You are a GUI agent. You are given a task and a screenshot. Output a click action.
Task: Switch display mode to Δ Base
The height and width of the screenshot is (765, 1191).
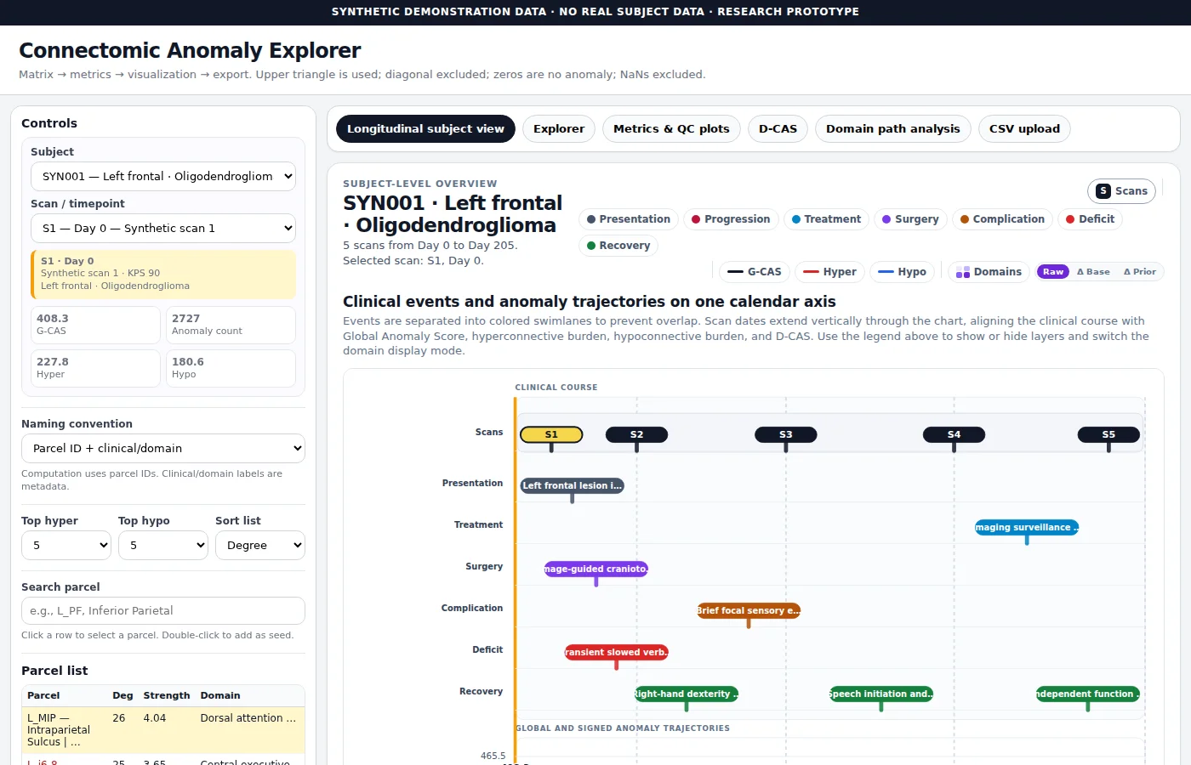click(x=1093, y=272)
